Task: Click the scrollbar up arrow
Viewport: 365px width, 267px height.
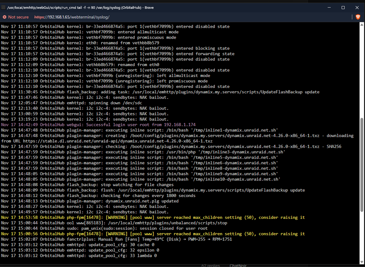Action: tap(362, 24)
